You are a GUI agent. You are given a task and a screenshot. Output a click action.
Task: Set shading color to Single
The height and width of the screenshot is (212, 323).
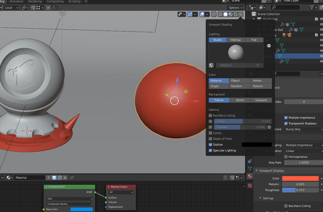click(x=219, y=86)
